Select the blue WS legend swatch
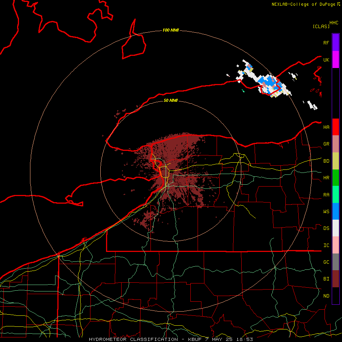The height and width of the screenshot is (342, 342). click(336, 211)
